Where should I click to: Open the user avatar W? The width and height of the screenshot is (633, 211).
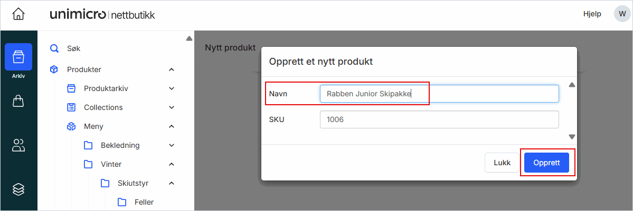point(621,14)
